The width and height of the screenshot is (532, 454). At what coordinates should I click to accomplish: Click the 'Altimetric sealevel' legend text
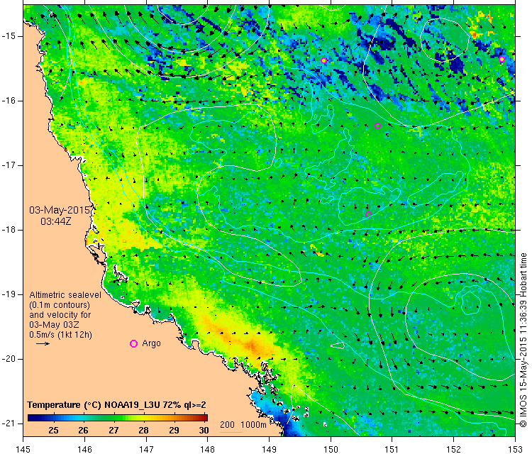pyautogui.click(x=65, y=295)
